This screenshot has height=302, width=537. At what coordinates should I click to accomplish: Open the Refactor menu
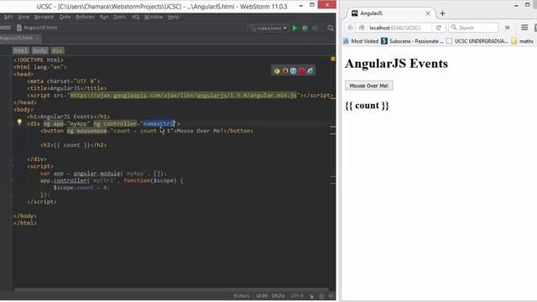86,17
